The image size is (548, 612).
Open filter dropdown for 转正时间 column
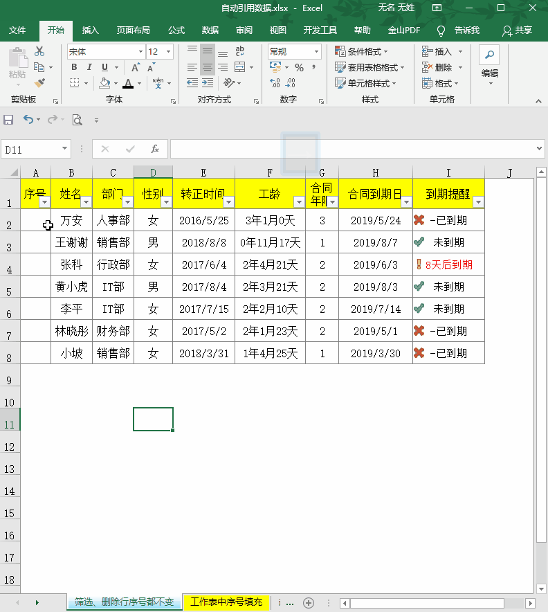pos(228,201)
